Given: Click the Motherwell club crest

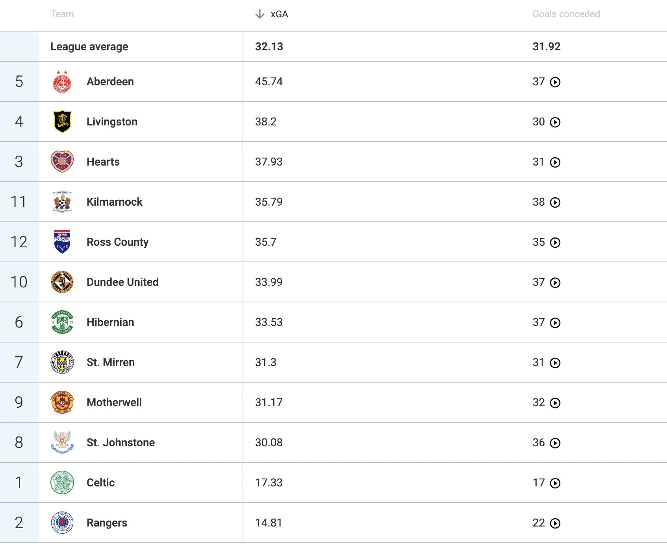Looking at the screenshot, I should pyautogui.click(x=62, y=402).
